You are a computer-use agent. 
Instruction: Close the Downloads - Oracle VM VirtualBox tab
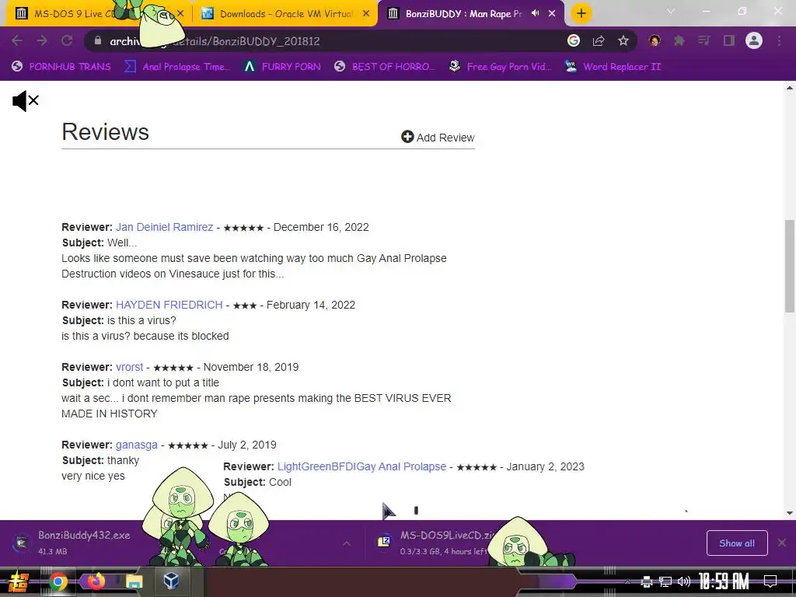[366, 14]
